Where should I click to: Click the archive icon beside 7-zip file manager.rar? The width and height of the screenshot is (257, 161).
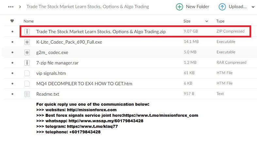pyautogui.click(x=27, y=63)
